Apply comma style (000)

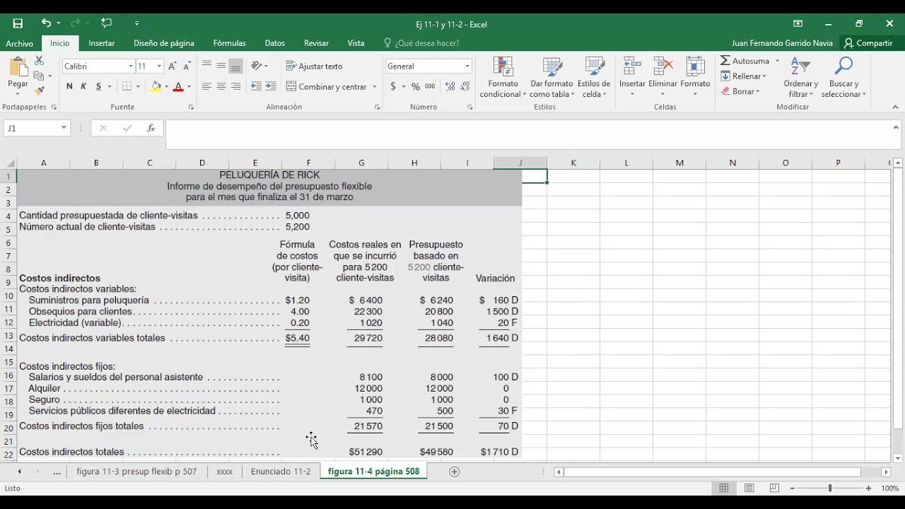tap(430, 86)
